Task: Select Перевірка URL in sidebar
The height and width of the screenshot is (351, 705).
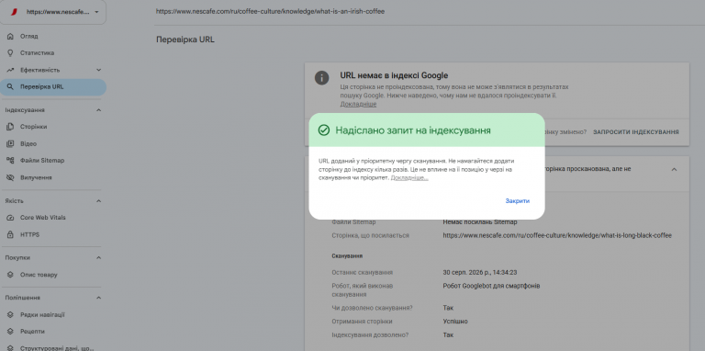Action: pos(53,87)
